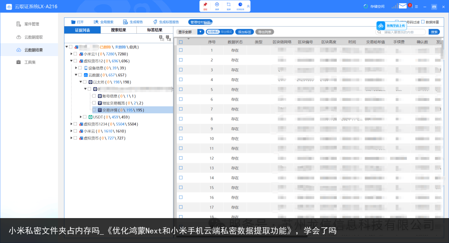Switch the 标签模式/导出模式 toggle
Screen dimensions: 449x243
pos(220,32)
